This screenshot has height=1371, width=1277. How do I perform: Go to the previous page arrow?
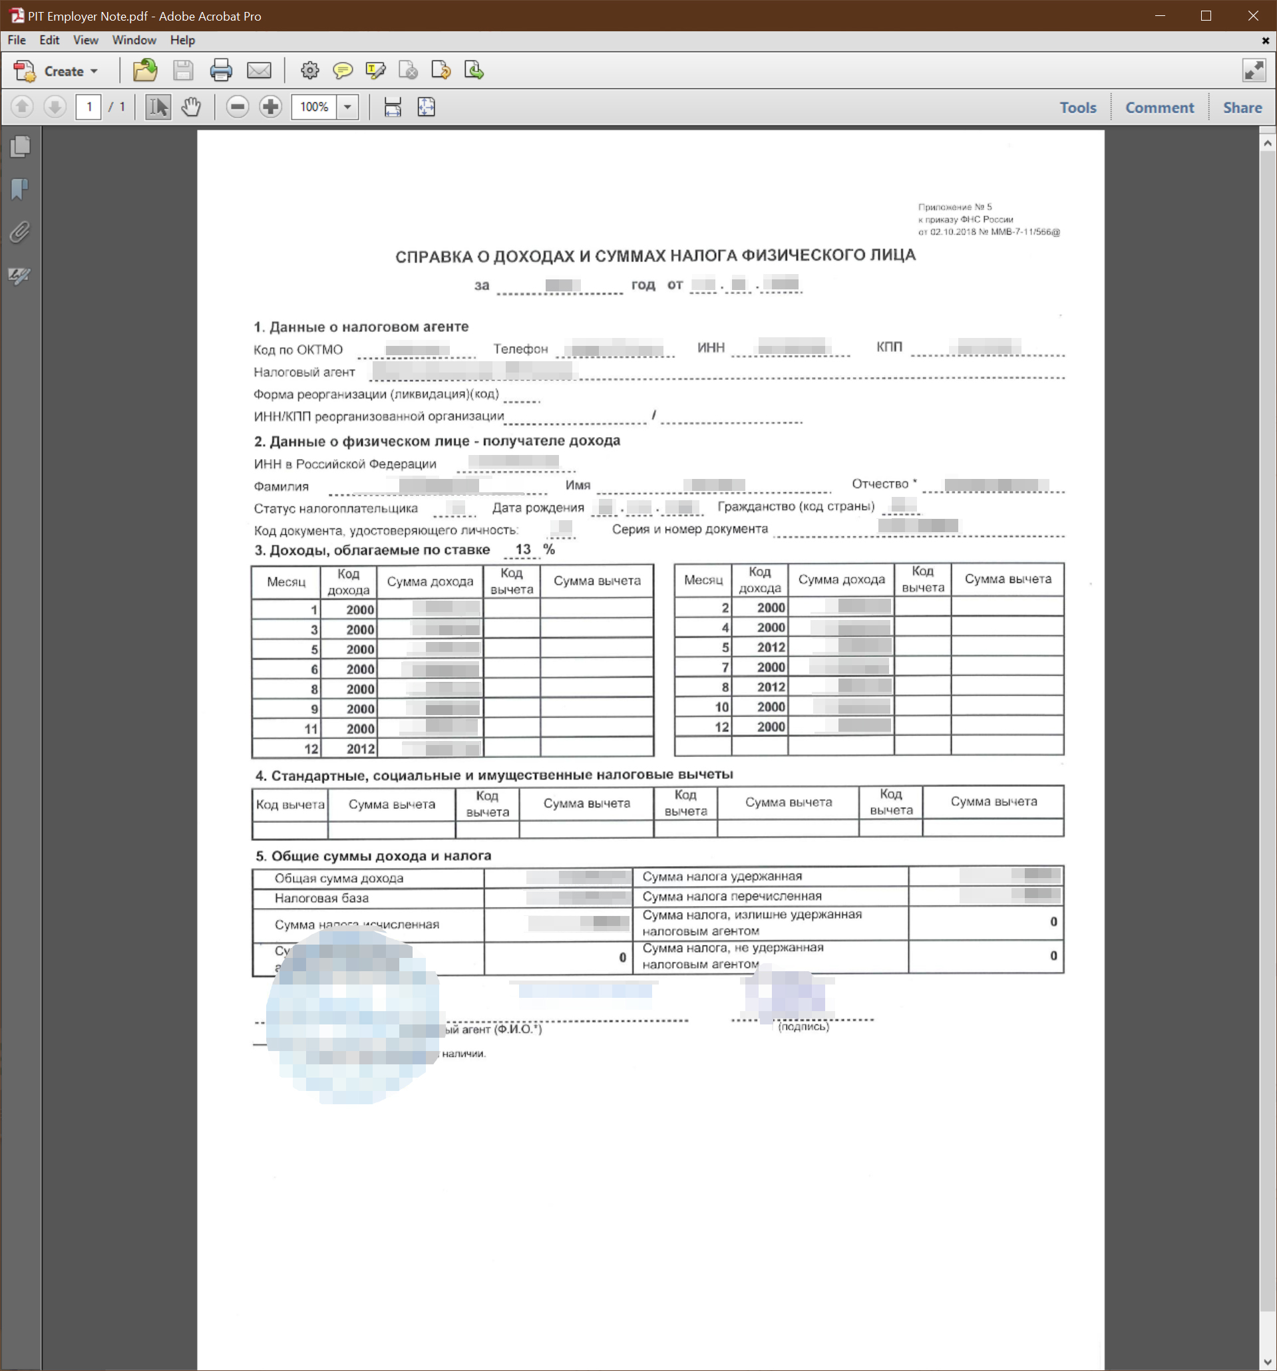coord(22,107)
